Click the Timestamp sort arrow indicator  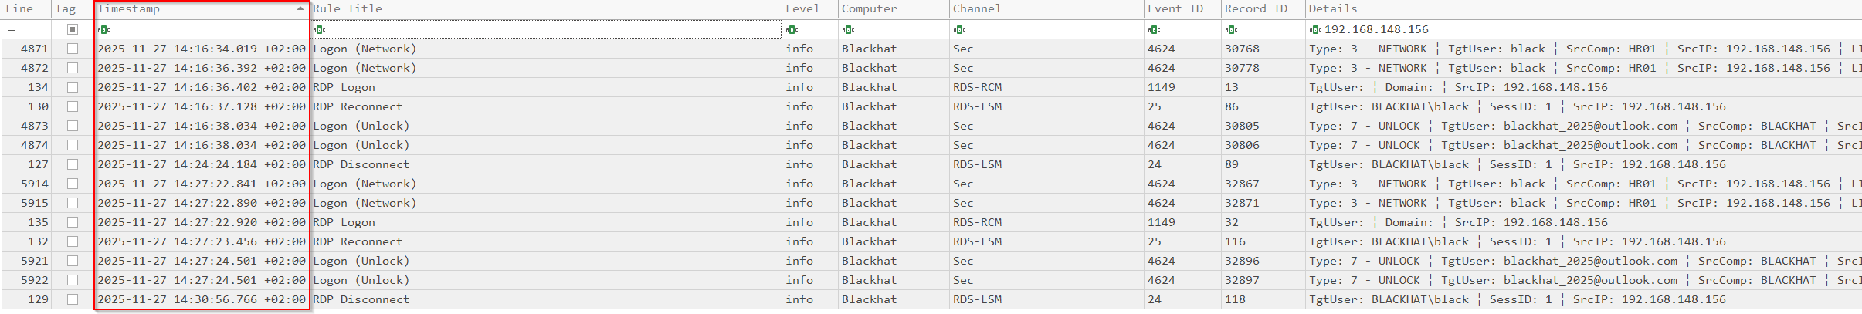pos(300,8)
